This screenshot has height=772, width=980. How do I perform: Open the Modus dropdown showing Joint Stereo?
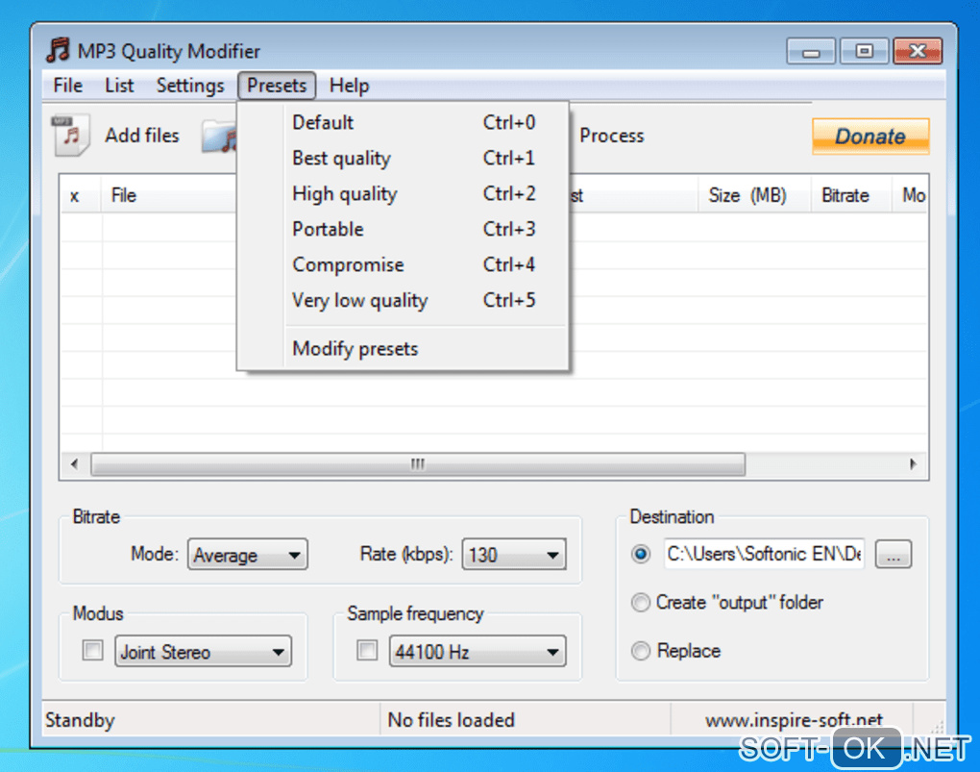click(203, 651)
